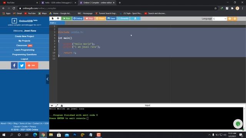This screenshot has height=138, width=246.
Task: Click Logout in the sidebar
Action: point(25,59)
